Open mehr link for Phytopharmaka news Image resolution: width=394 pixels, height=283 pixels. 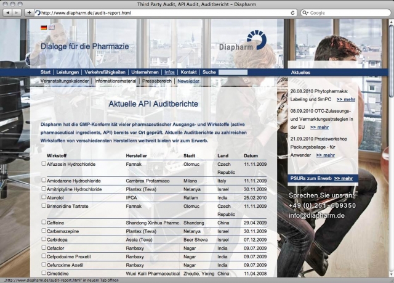[346, 99]
